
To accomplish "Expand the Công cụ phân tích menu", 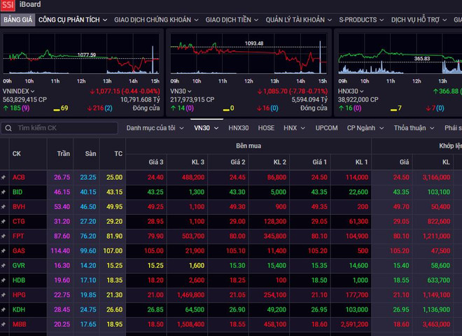I will point(73,20).
